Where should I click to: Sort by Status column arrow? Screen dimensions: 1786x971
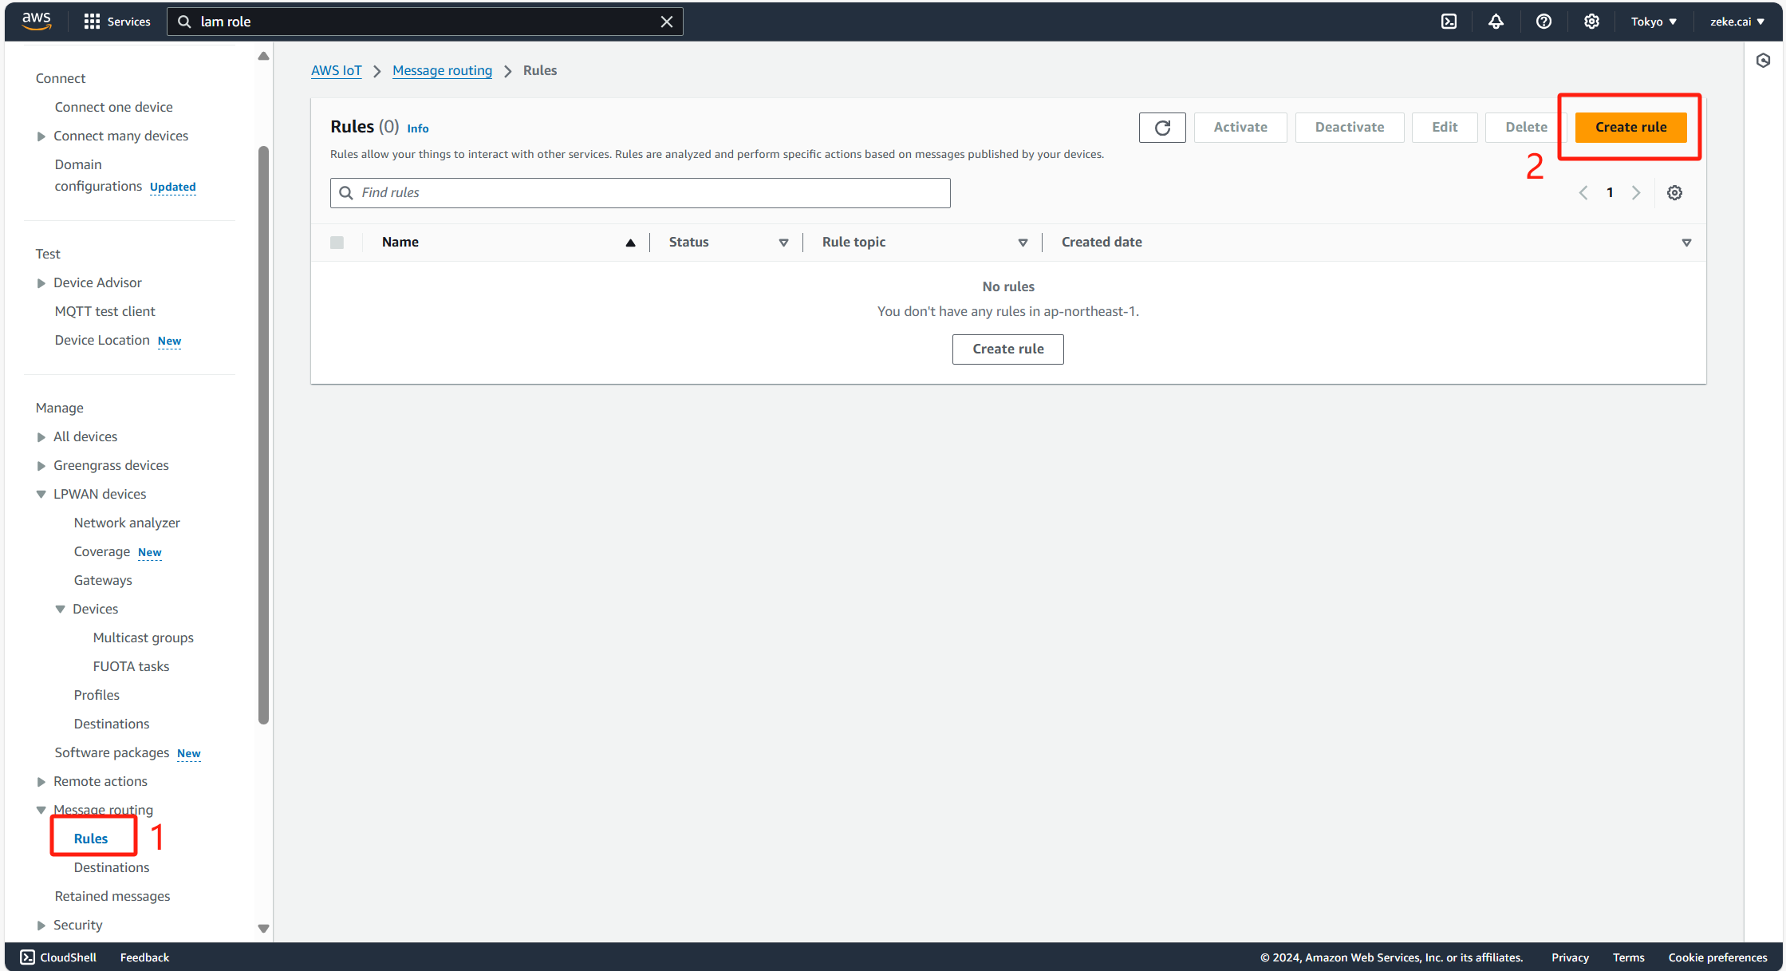[x=783, y=243]
